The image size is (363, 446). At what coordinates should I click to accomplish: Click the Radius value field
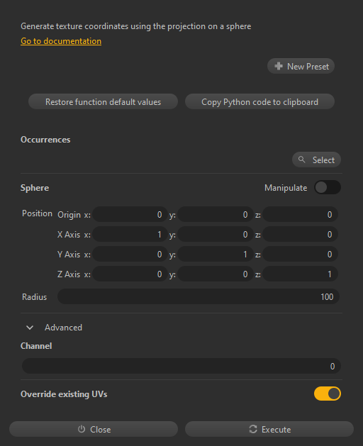(x=199, y=296)
